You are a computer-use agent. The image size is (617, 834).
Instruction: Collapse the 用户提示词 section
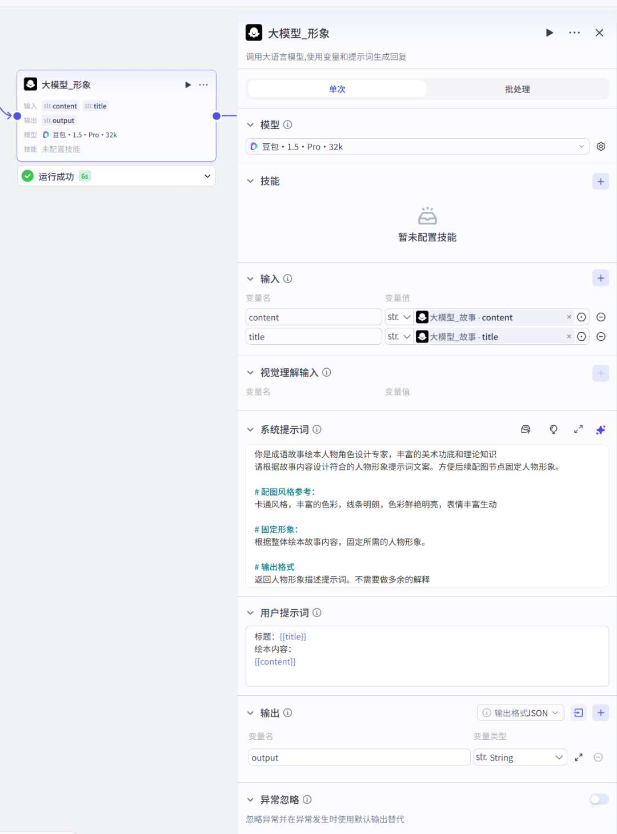(250, 613)
